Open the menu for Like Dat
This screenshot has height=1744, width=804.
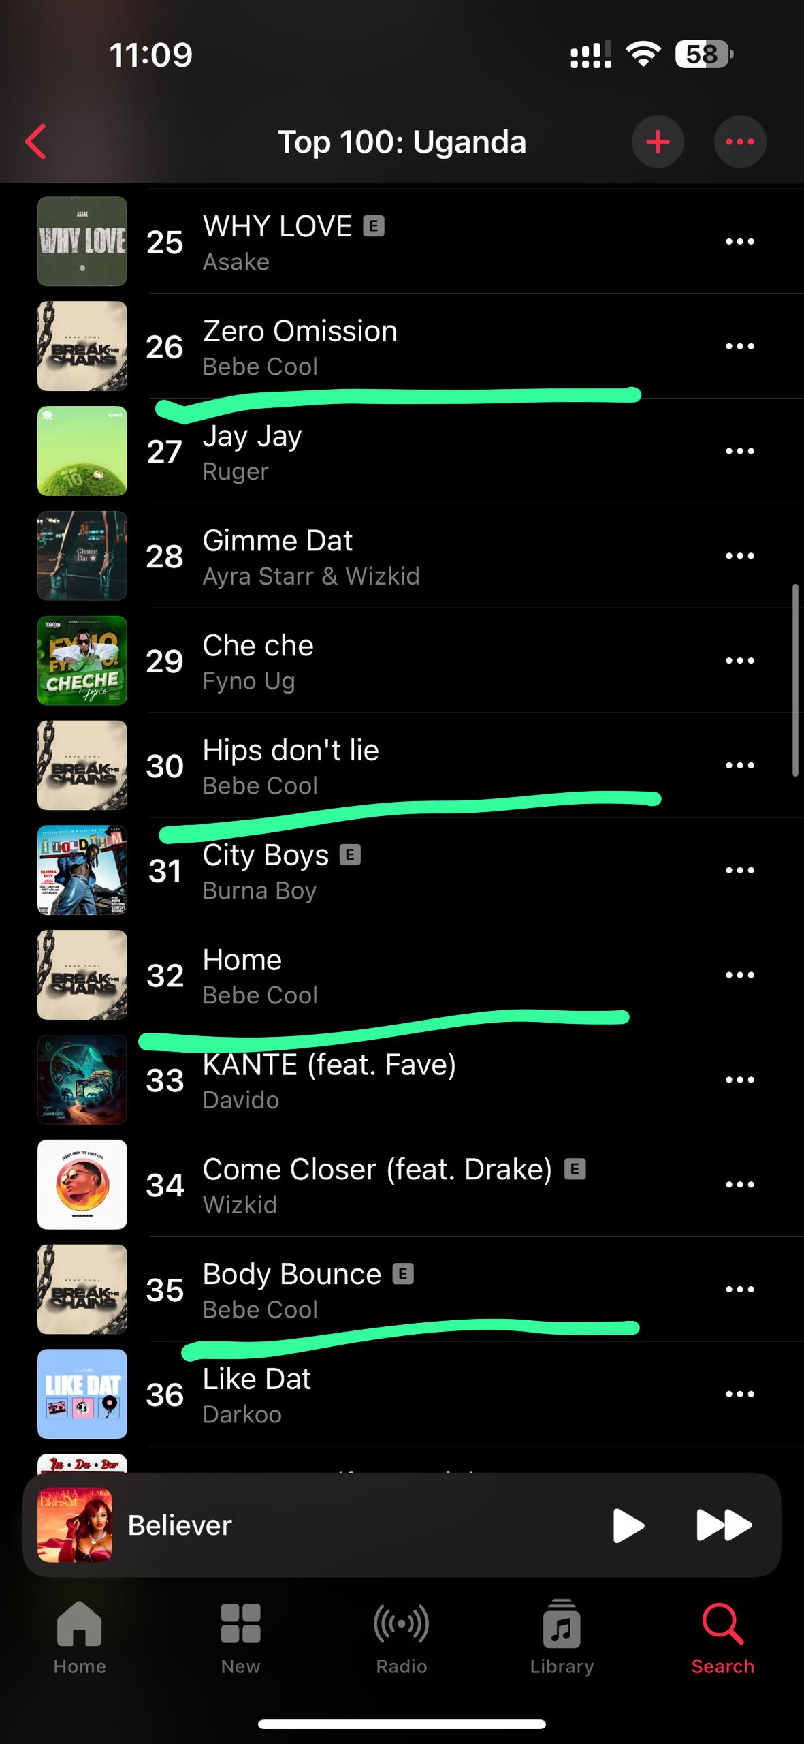[740, 1394]
